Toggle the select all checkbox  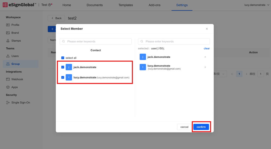(63, 58)
